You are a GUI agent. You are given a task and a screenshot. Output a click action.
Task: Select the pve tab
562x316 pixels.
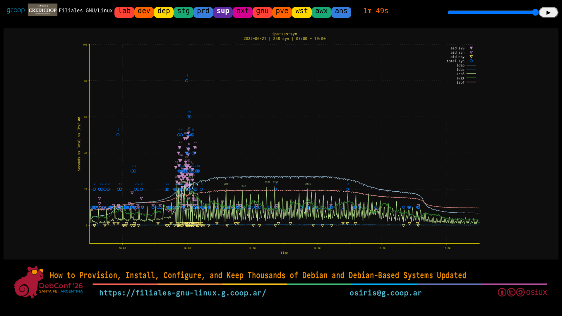(x=282, y=12)
